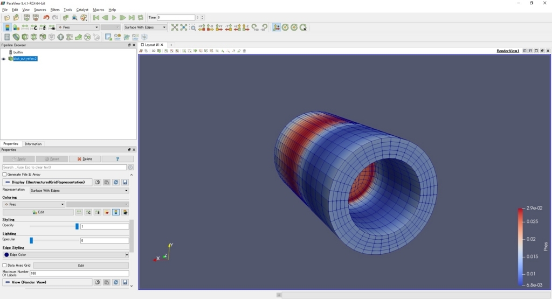The height and width of the screenshot is (299, 552).
Task: Click the Reset Camera icon
Action: tap(175, 27)
